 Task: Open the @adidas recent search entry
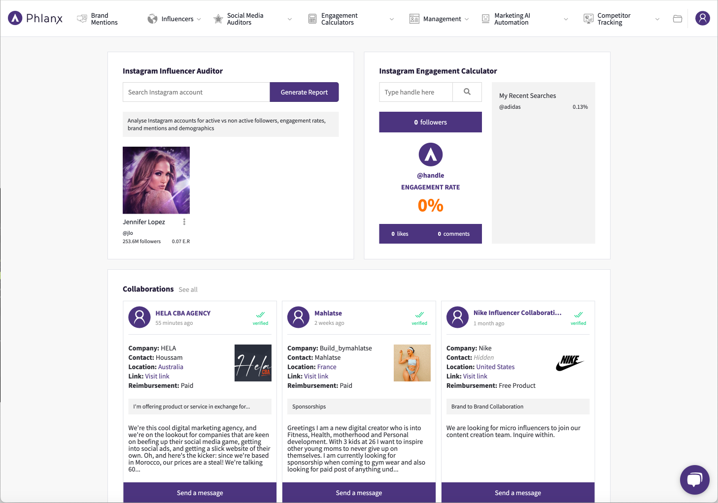pyautogui.click(x=510, y=107)
